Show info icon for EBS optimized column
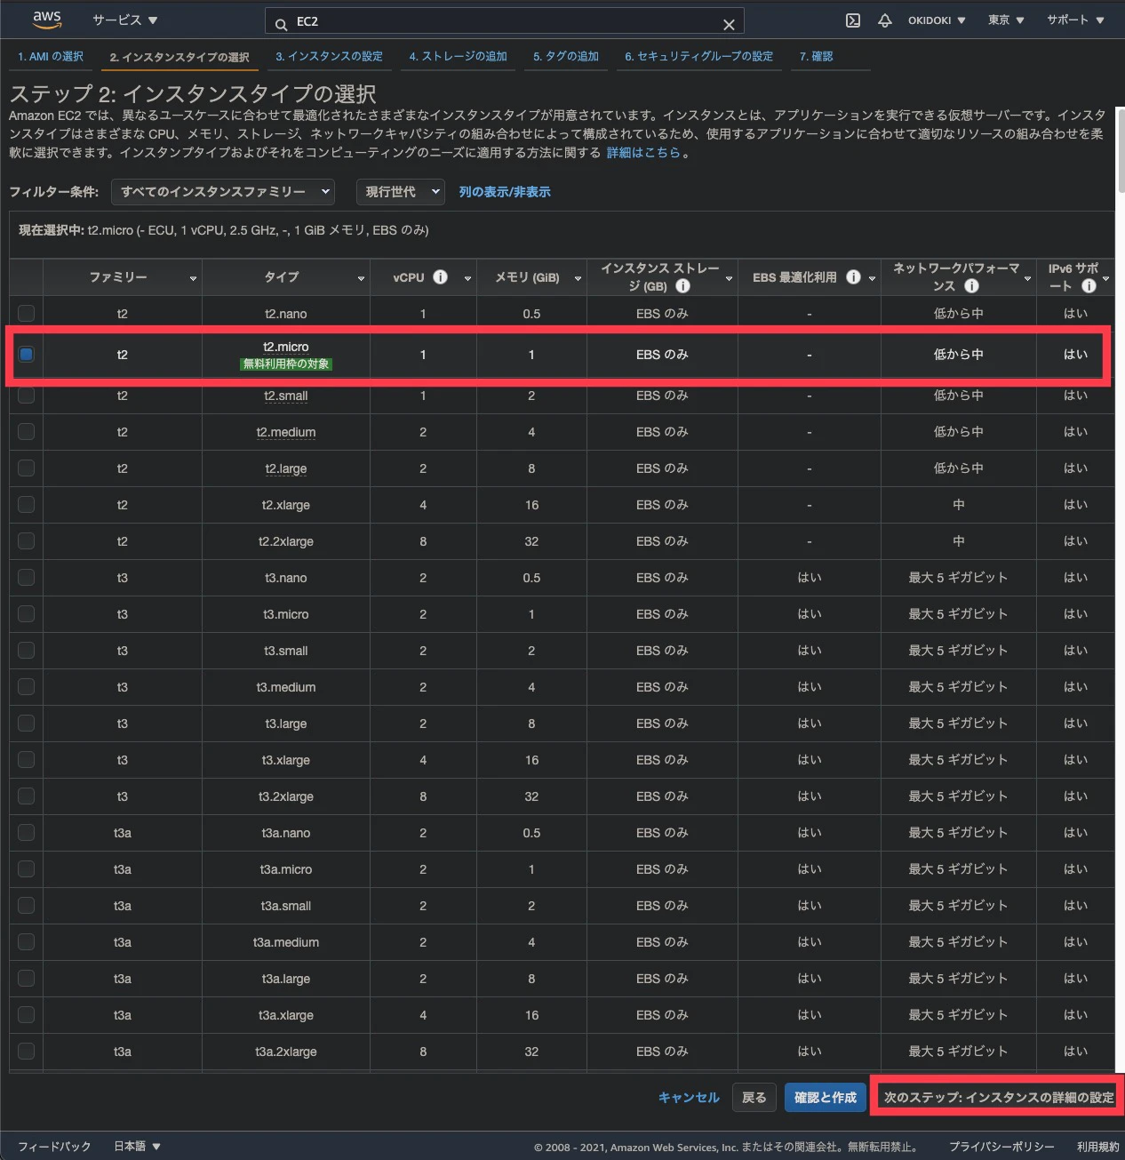The width and height of the screenshot is (1125, 1160). pos(853,277)
